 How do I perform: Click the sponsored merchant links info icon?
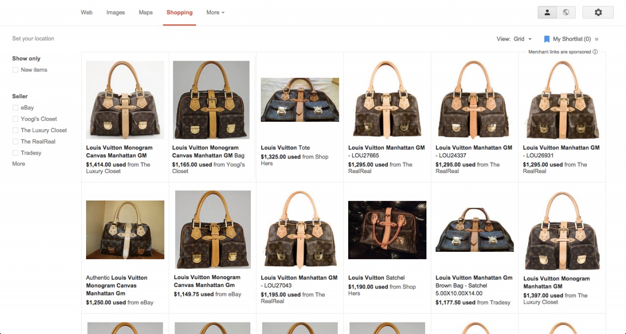[x=595, y=52]
